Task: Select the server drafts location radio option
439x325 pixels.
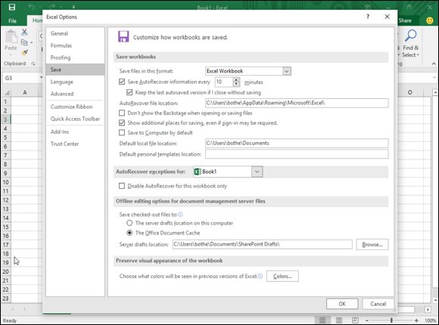Action: (129, 223)
